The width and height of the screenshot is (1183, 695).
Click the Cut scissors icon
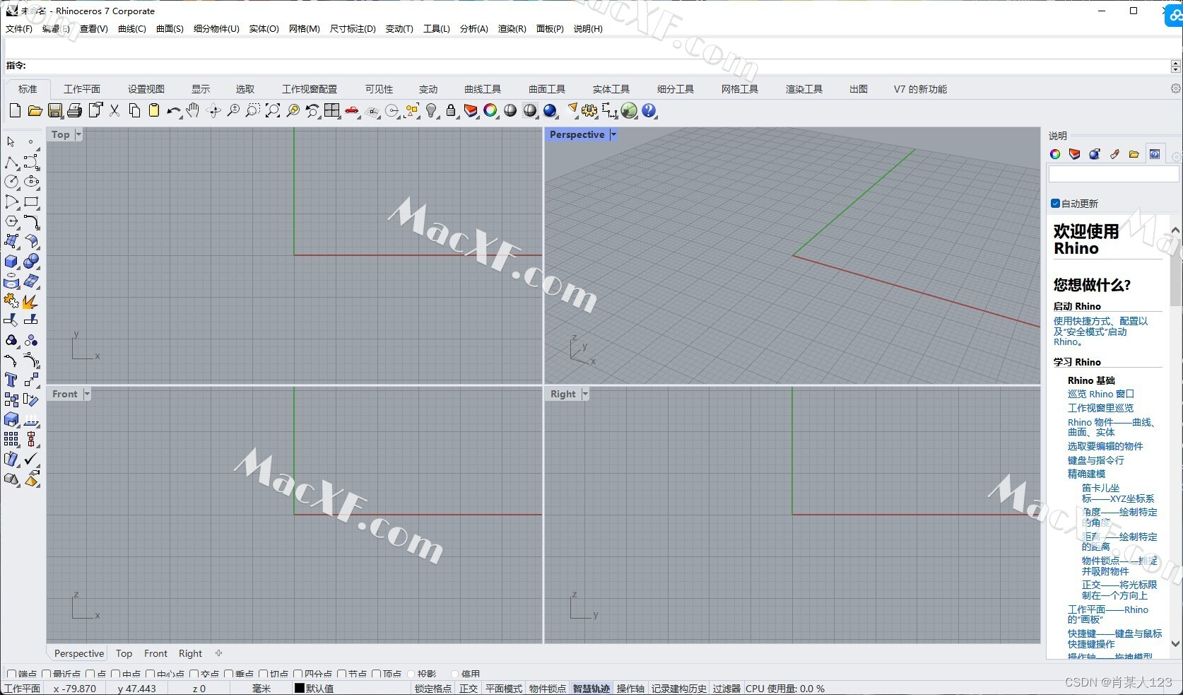[x=114, y=110]
